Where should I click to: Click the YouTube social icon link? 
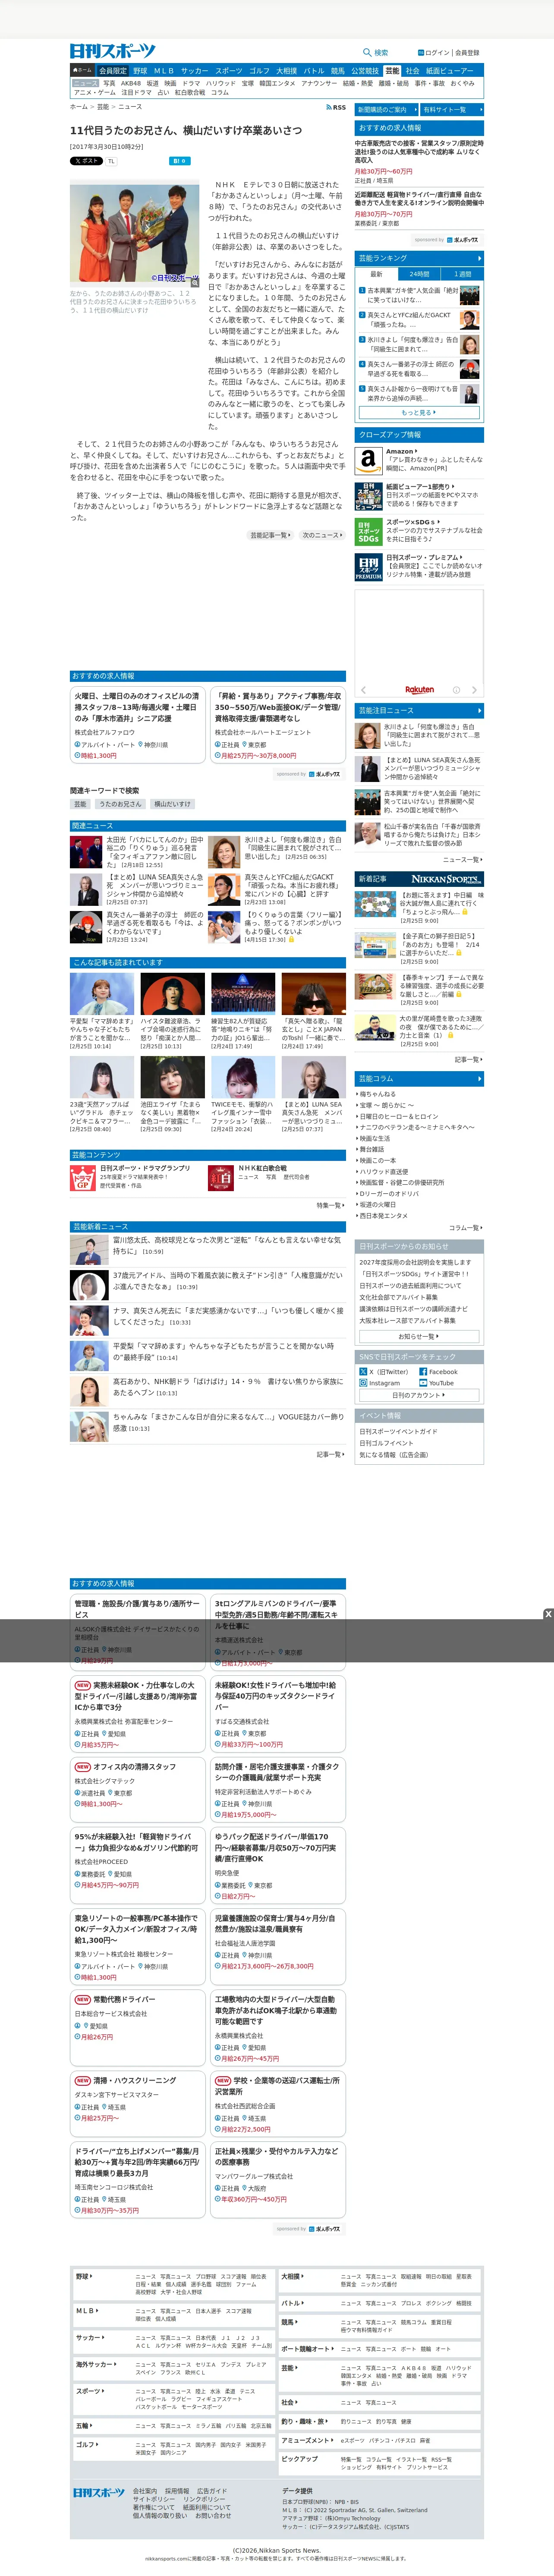point(436,1383)
